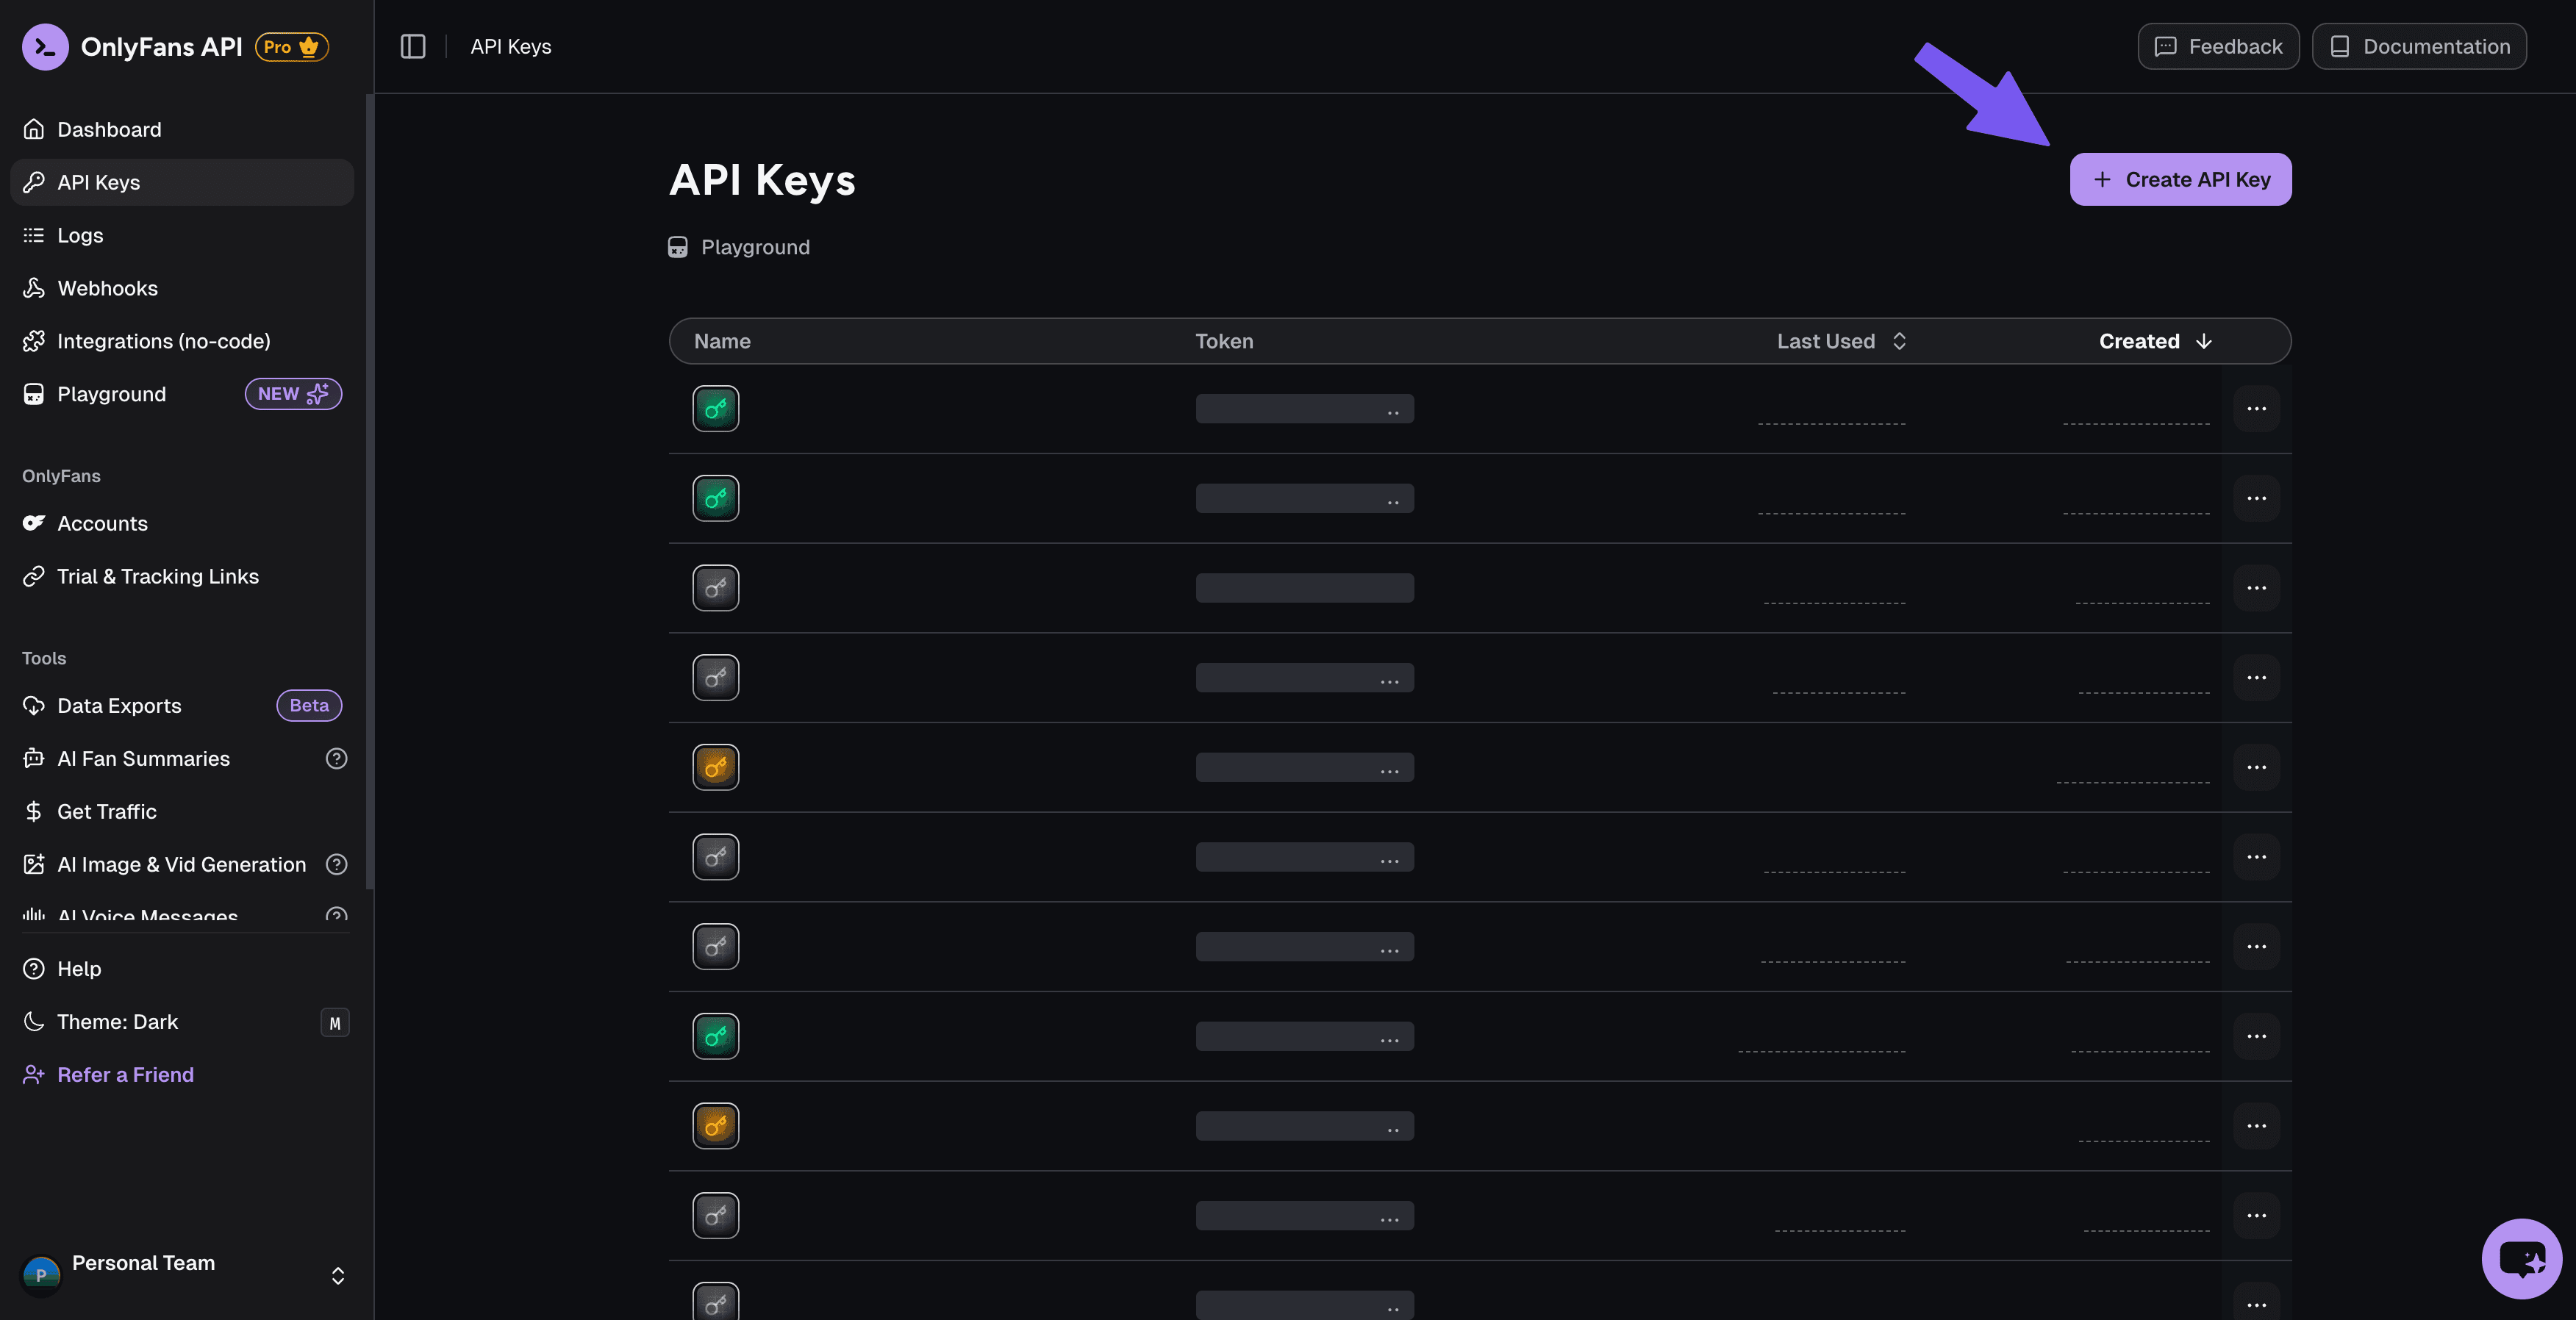The image size is (2576, 1320).
Task: Click the OnlyFans API logo icon
Action: (x=45, y=46)
